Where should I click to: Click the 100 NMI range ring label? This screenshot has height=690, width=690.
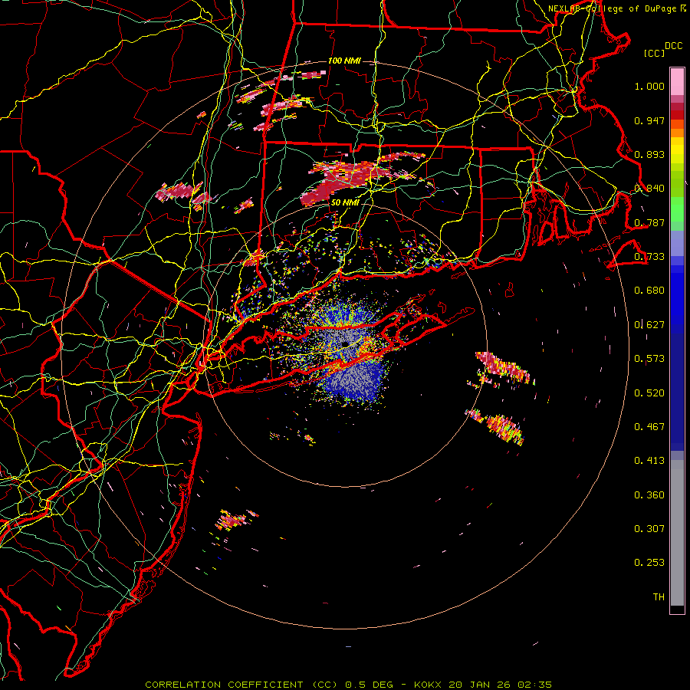(x=344, y=61)
